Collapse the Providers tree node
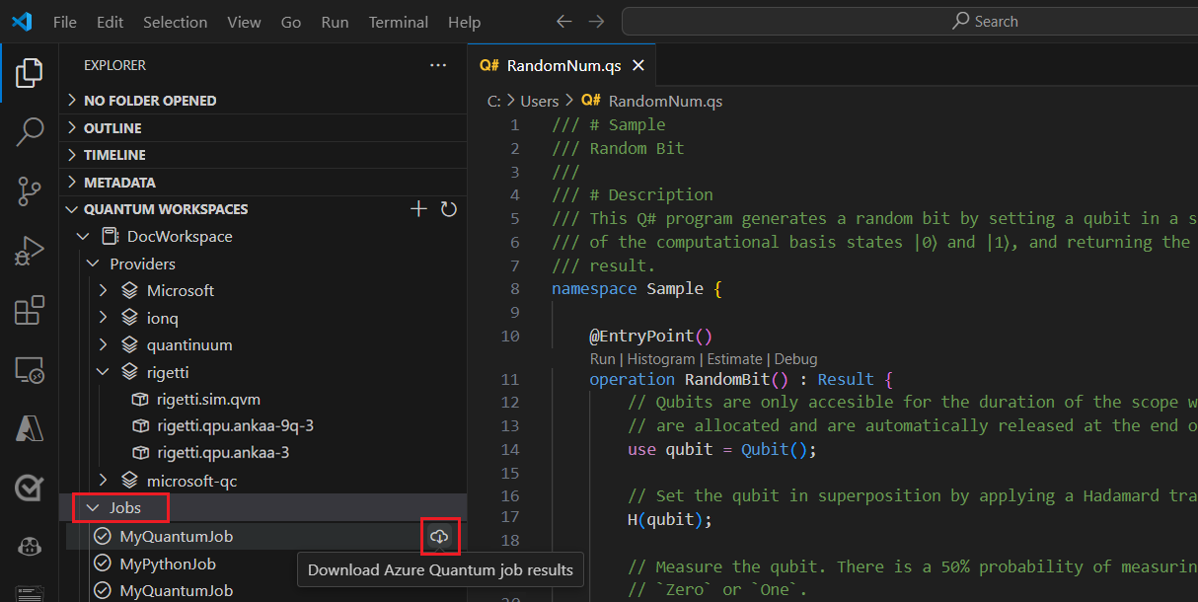Screen dimensions: 1198x602 [93, 263]
